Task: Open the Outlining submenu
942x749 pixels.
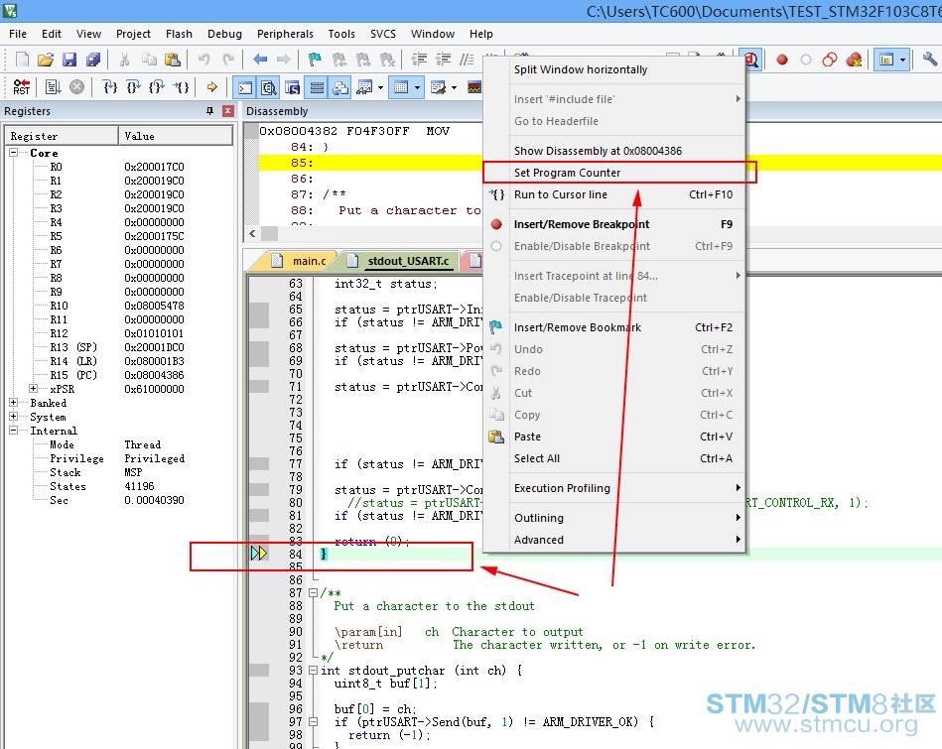Action: point(615,518)
